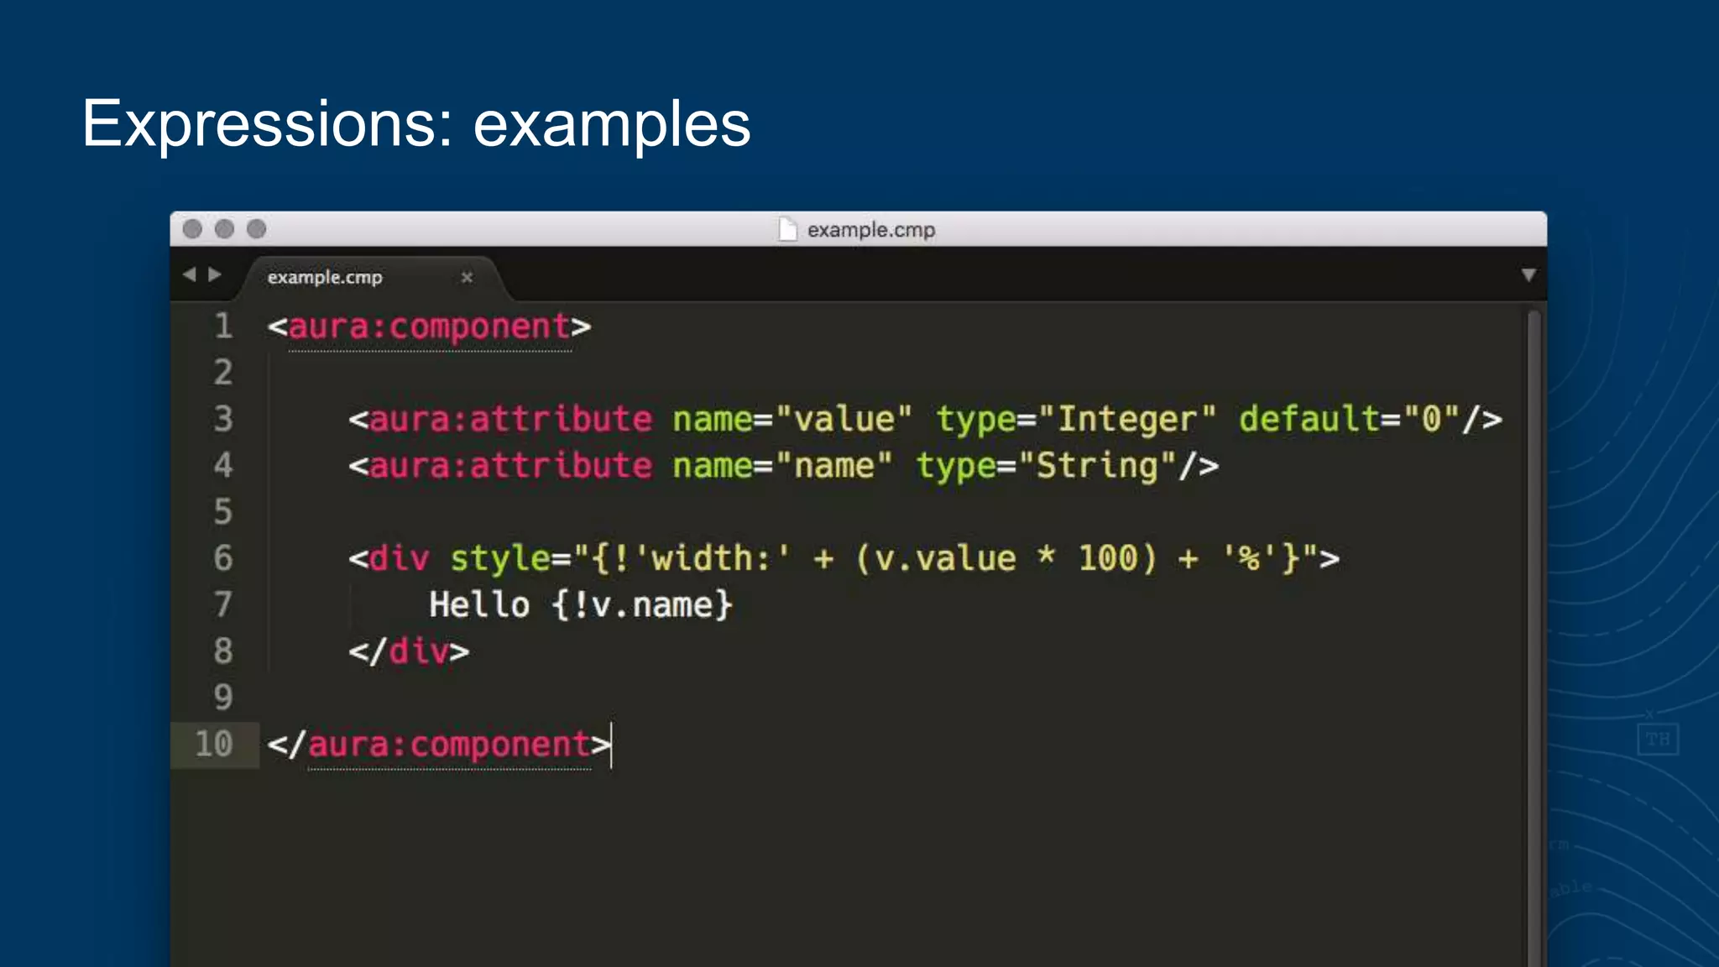Click line number 1 in the gutter
Viewport: 1719px width, 967px height.
click(x=222, y=326)
